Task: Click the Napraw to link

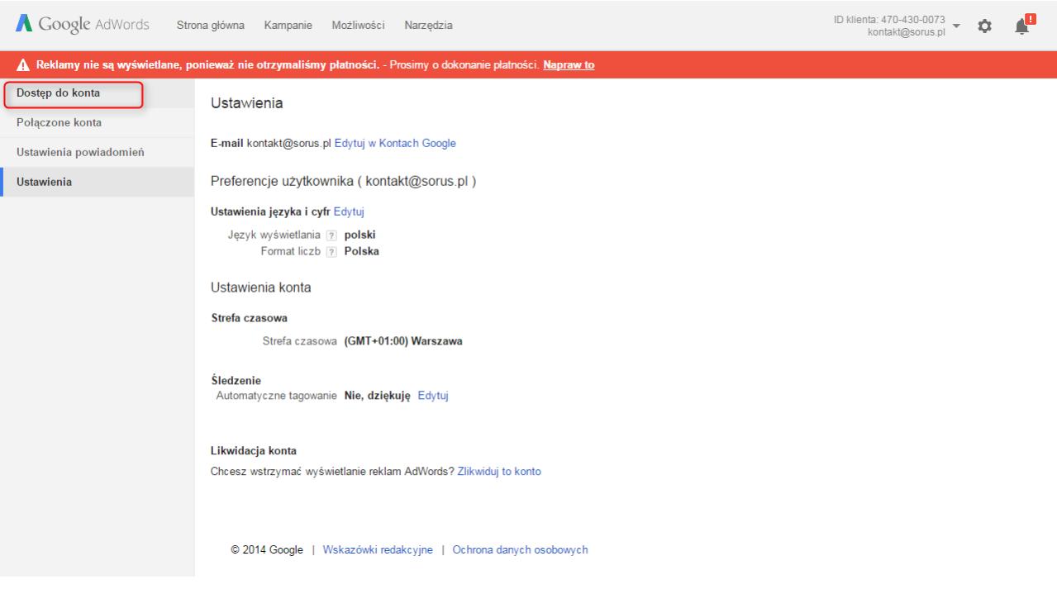Action: tap(569, 65)
